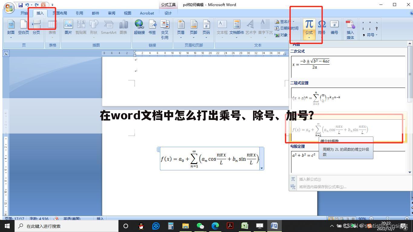Open the hyperlink (超链接) dialog
Screen dimensions: 413x232
pyautogui.click(x=139, y=27)
